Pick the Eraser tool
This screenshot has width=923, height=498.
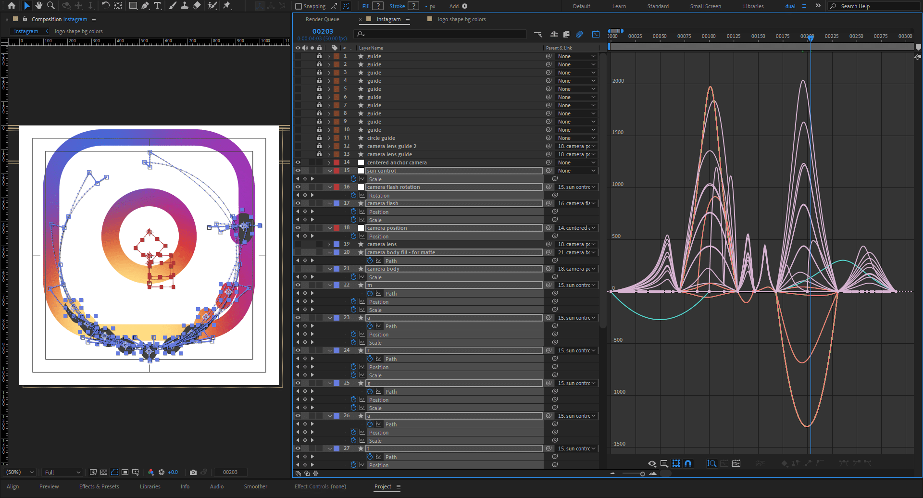click(x=197, y=6)
